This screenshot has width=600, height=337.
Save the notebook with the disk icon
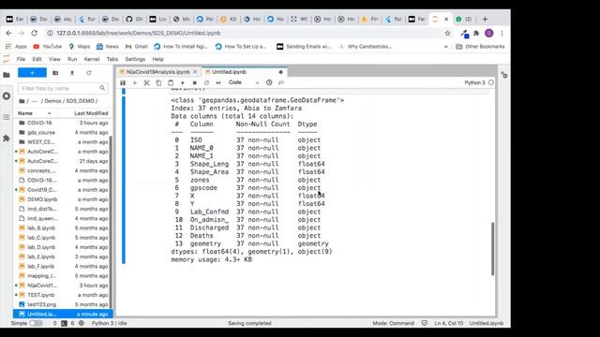pyautogui.click(x=123, y=82)
